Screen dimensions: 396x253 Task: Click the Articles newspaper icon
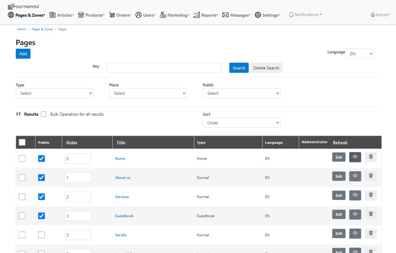[x=53, y=15]
